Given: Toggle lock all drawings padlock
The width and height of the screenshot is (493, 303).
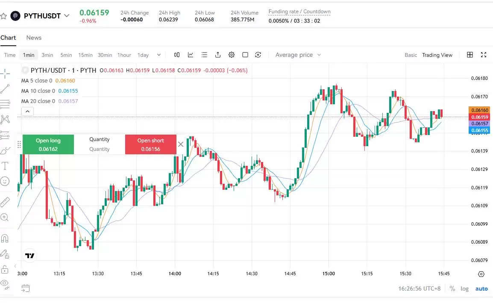Looking at the screenshot, I should (x=5, y=269).
